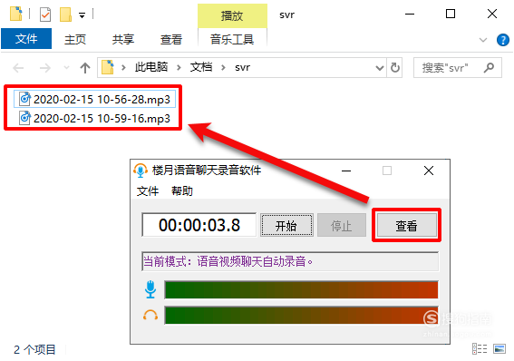Switch to details view in the status bar
514x361 pixels.
pyautogui.click(x=480, y=349)
